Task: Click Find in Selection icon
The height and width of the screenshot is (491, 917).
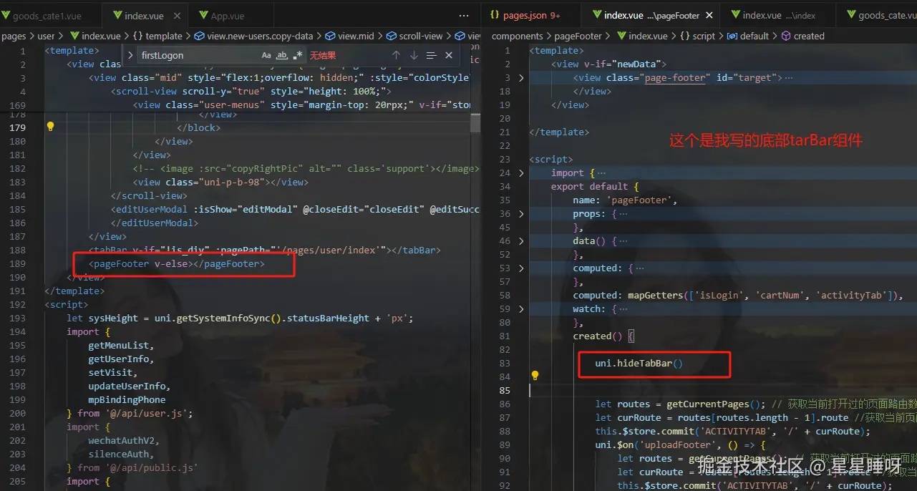Action: [x=431, y=55]
